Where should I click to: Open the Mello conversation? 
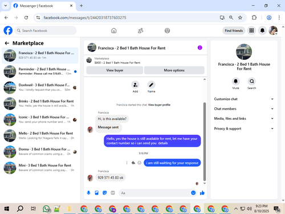click(40, 136)
